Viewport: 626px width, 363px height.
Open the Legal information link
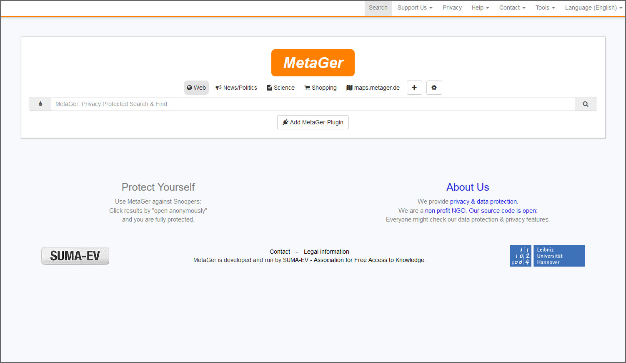click(x=326, y=252)
